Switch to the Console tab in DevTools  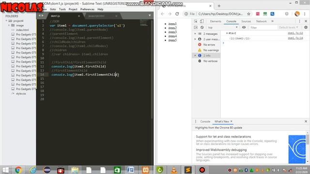click(x=231, y=21)
